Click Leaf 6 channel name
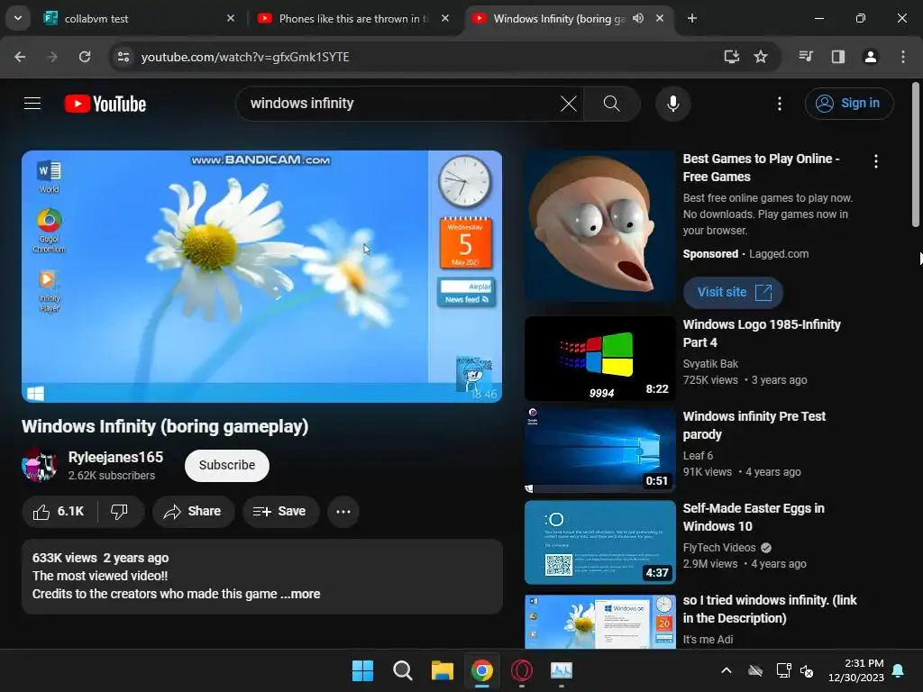The height and width of the screenshot is (692, 923). point(699,456)
